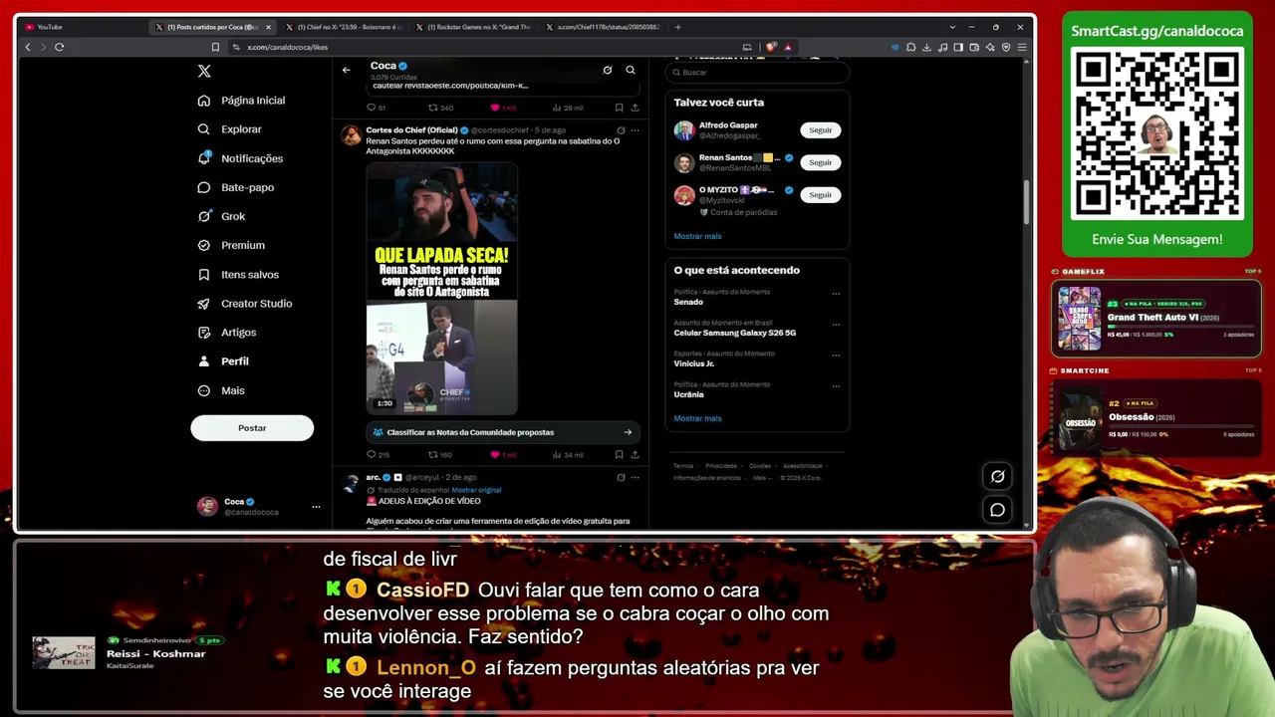Bookmark this page via address bar icon
The image size is (1275, 717).
[x=215, y=47]
